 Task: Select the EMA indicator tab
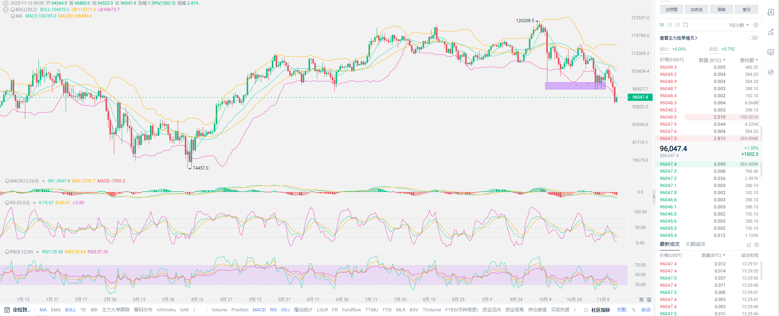(56, 310)
